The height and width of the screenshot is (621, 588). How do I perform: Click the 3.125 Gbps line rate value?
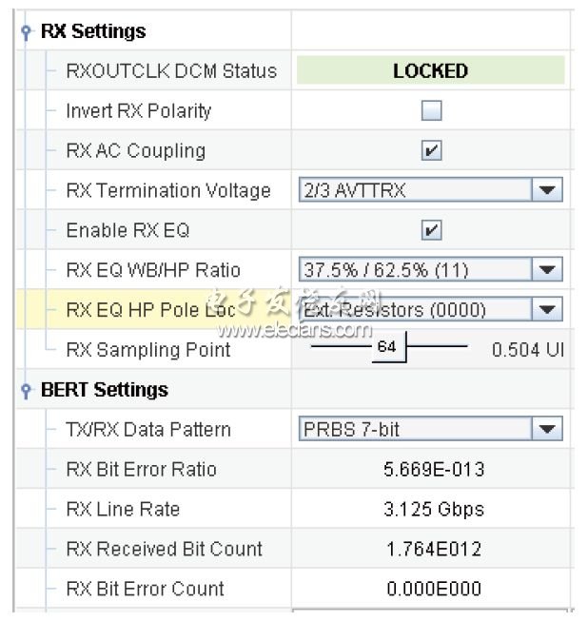point(434,510)
